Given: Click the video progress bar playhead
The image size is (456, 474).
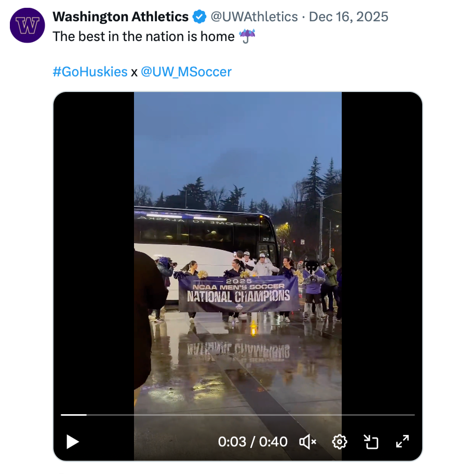Looking at the screenshot, I should click(87, 415).
